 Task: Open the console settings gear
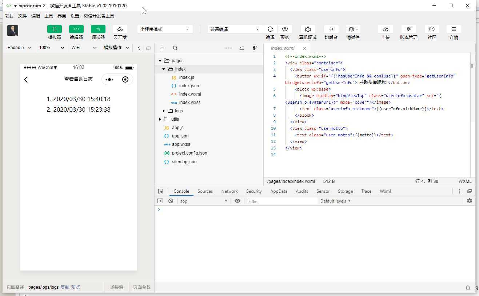click(x=470, y=201)
